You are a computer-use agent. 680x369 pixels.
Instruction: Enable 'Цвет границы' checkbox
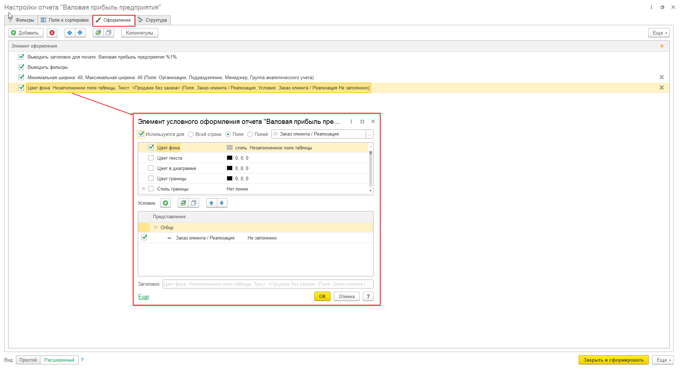(151, 178)
